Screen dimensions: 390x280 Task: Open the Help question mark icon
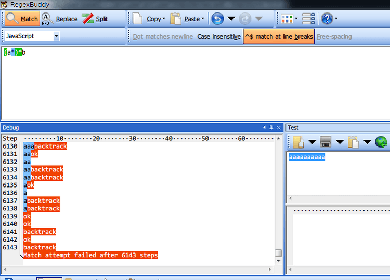click(327, 19)
